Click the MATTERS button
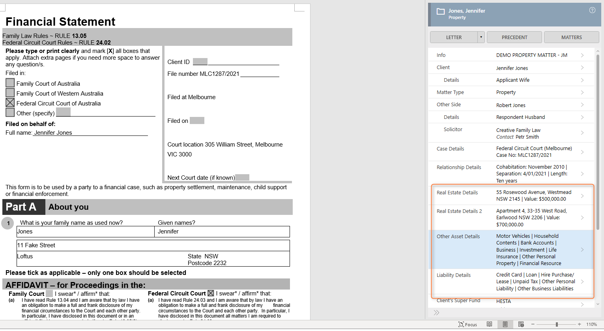 [x=572, y=37]
